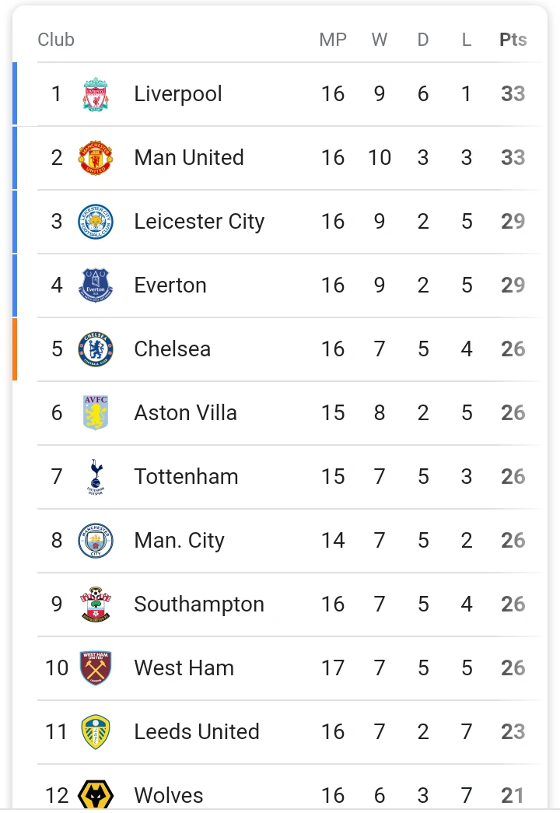
Task: Select the Aston Villa crest icon
Action: click(96, 413)
